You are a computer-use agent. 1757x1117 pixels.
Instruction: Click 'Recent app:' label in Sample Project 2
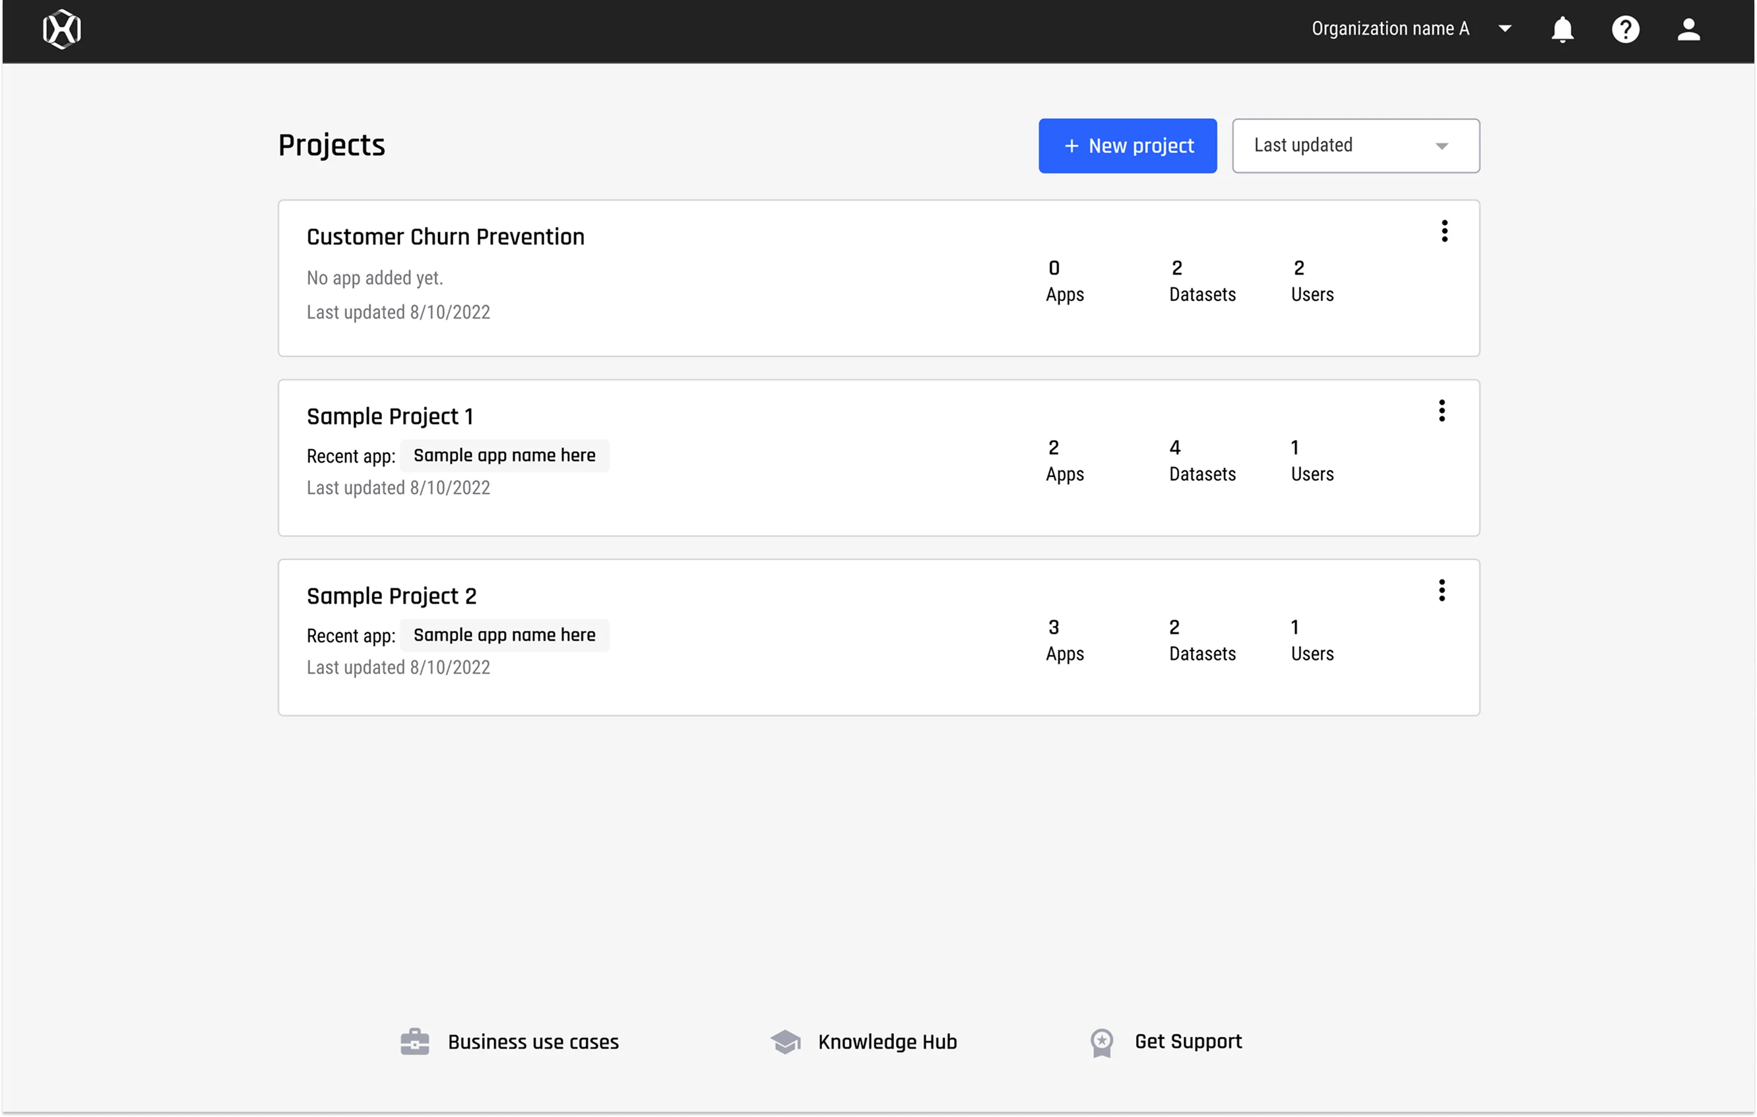coord(351,636)
